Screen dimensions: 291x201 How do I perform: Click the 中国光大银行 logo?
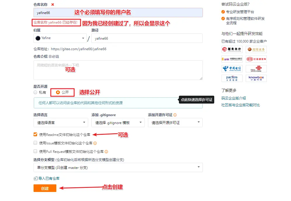pos(232,59)
